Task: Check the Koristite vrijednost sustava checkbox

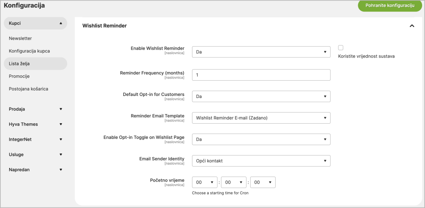Action: 341,48
